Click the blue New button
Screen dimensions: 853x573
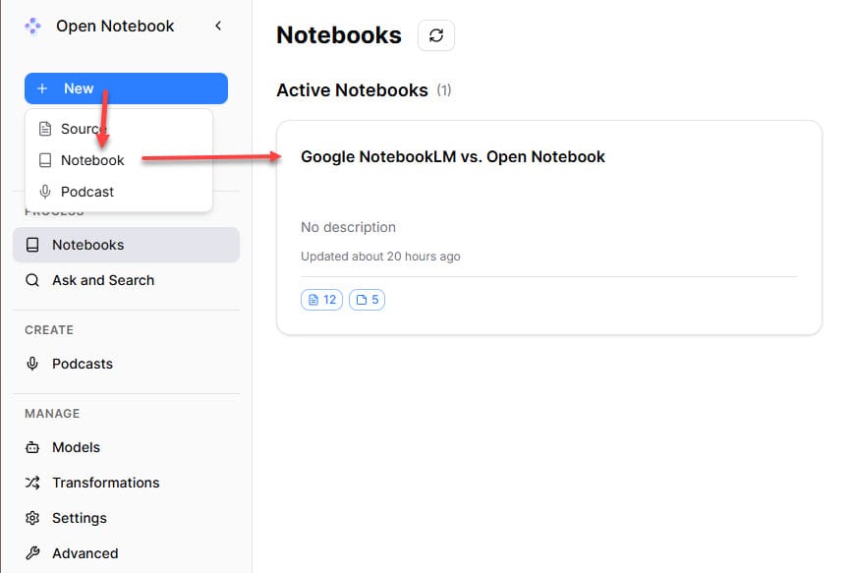[x=126, y=88]
